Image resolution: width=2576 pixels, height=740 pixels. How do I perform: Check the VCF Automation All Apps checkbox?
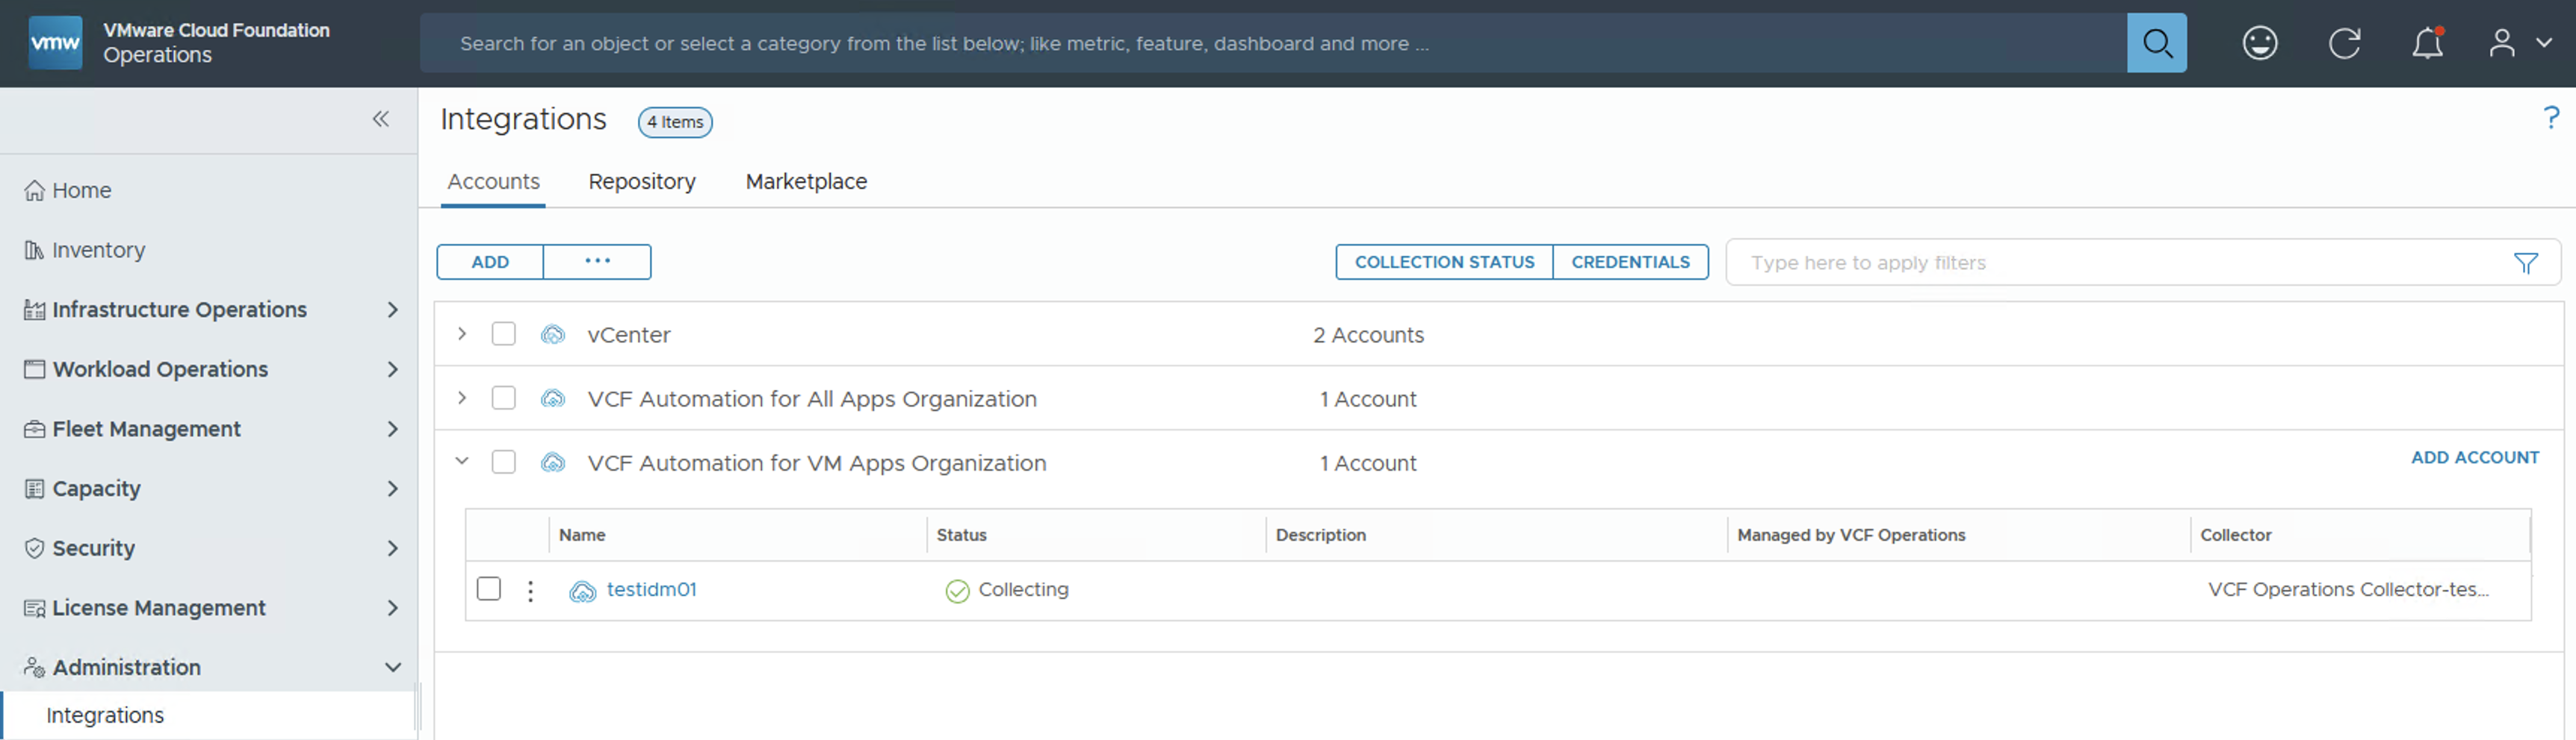click(503, 398)
